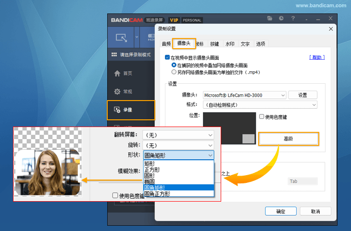Open the output folder icon in title bar
351x231 pixels.
[270, 18]
